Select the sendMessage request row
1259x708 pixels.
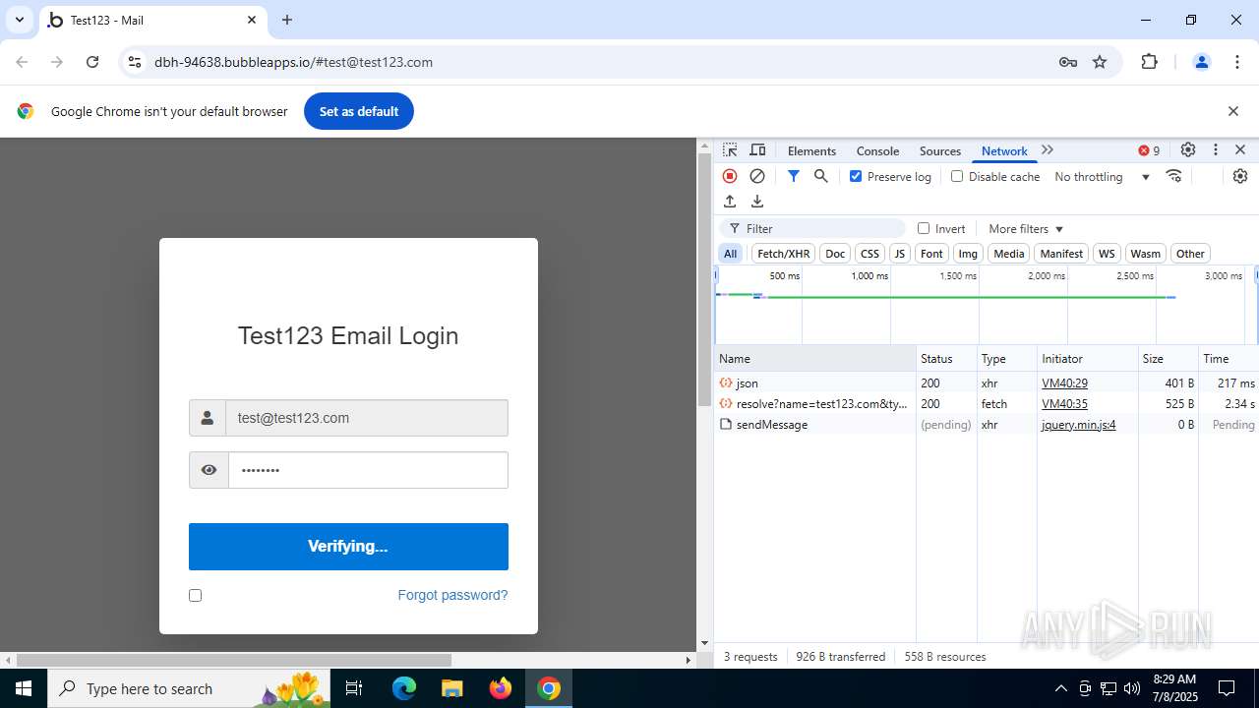(x=986, y=425)
